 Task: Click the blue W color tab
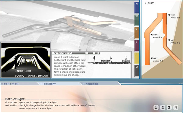pos(137,8)
